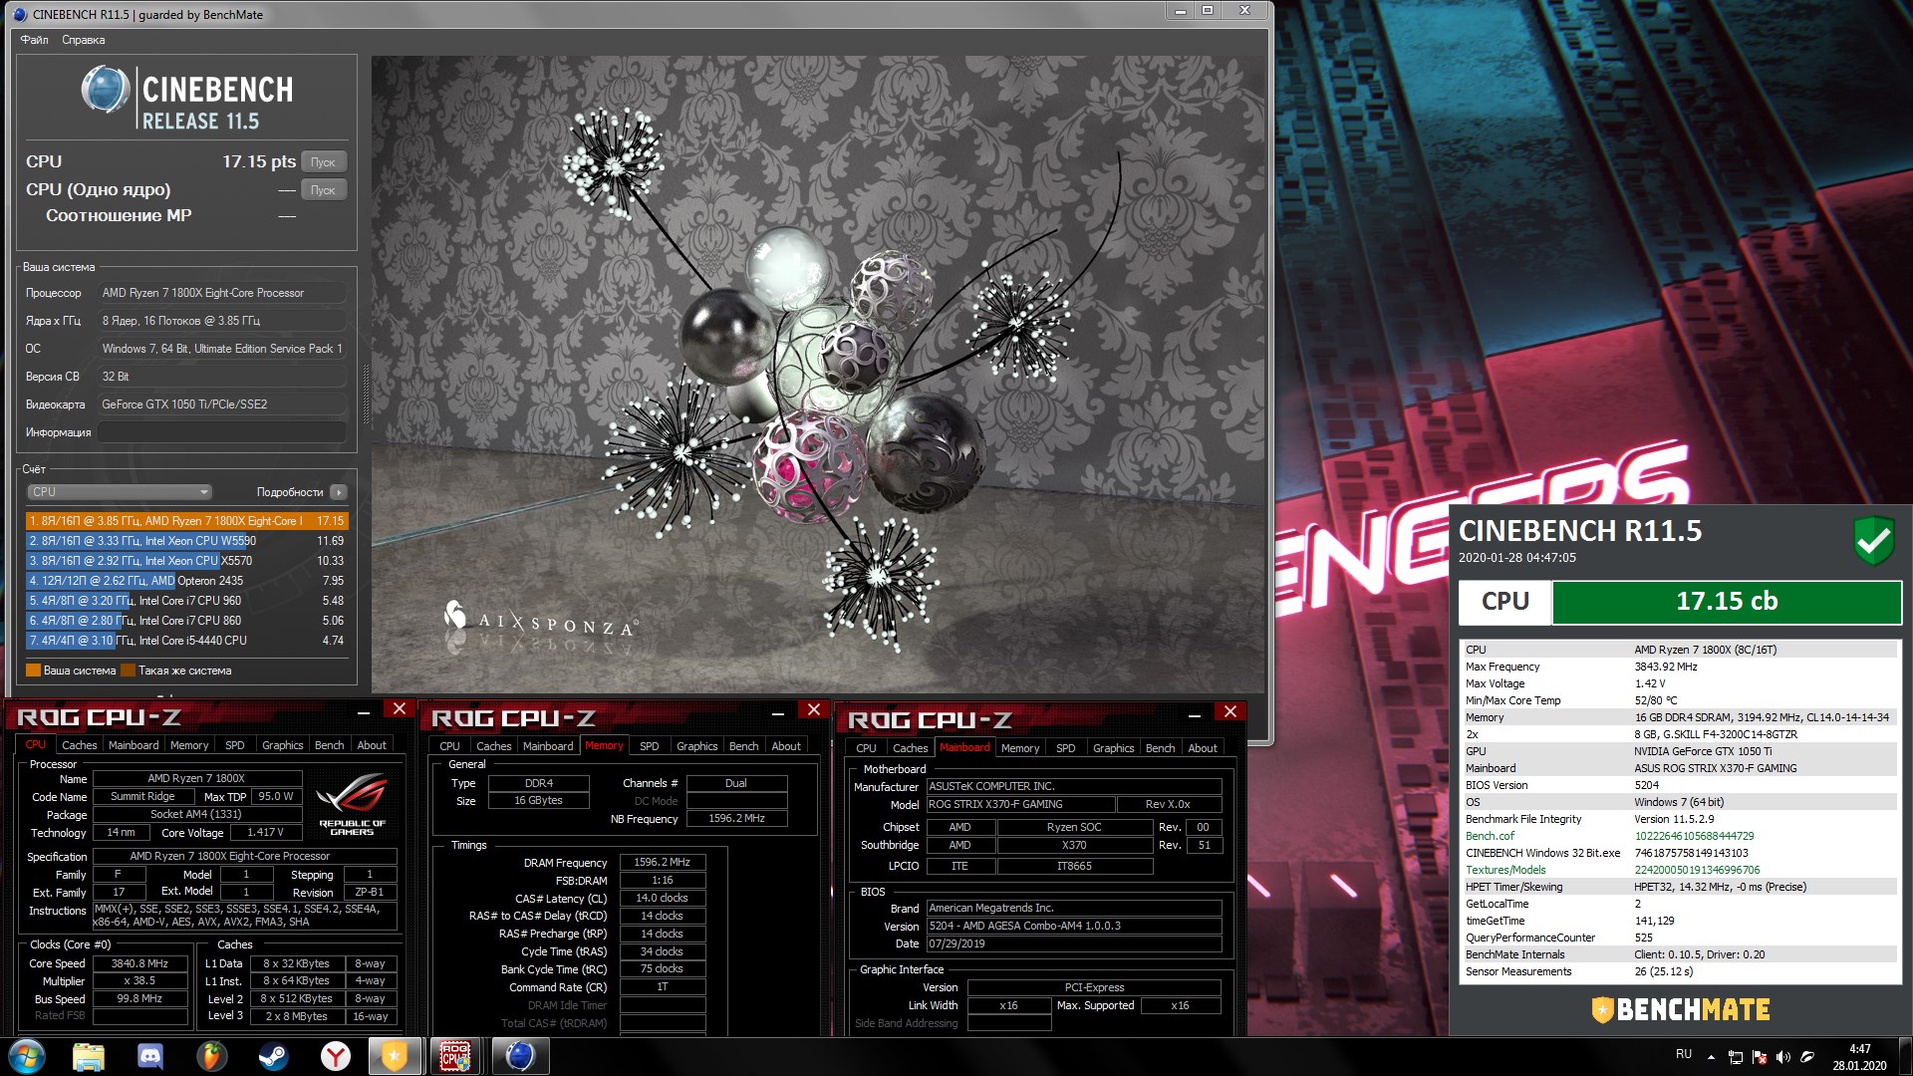Click the 17.15 cb score bar
The height and width of the screenshot is (1076, 1913).
1726,602
